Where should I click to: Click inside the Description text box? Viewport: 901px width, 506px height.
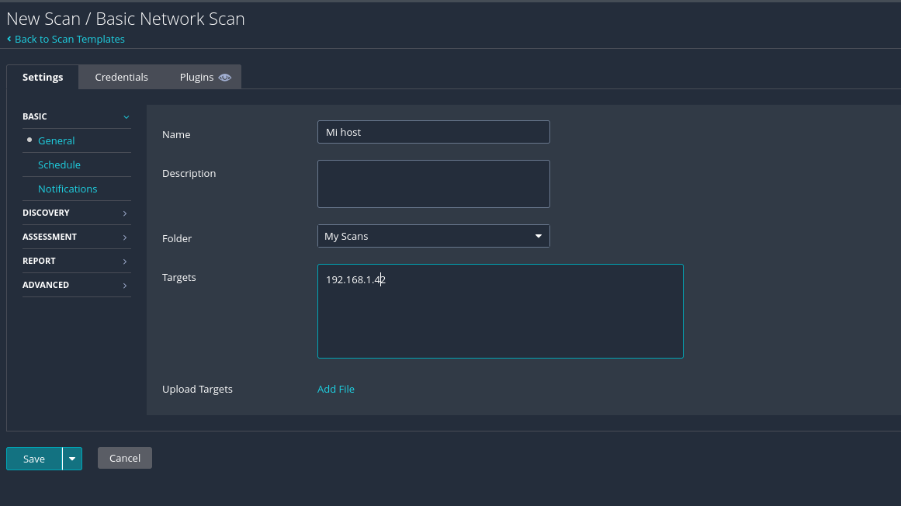click(x=433, y=184)
